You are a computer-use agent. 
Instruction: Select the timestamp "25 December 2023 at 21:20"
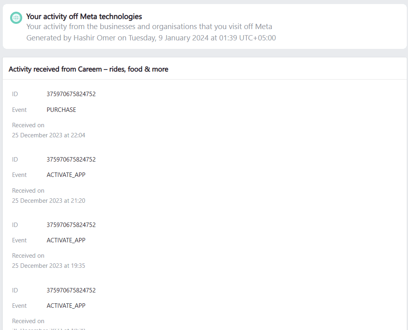(48, 201)
